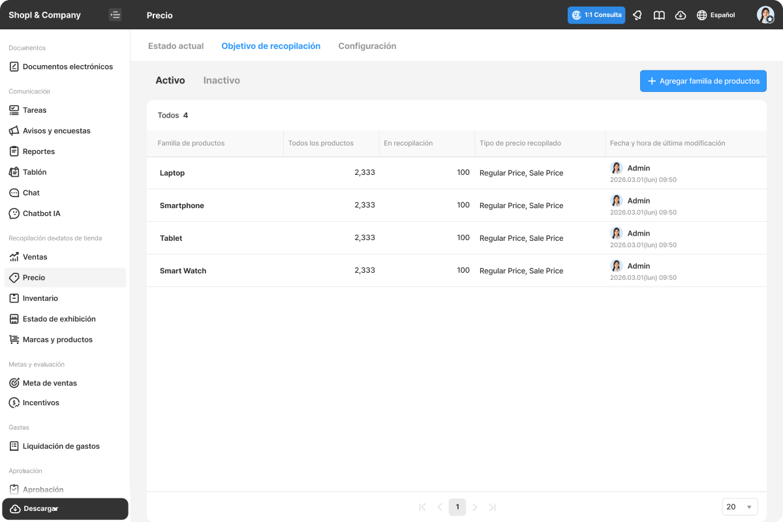
Task: Click the Incentivos dollar icon
Action: 14,403
